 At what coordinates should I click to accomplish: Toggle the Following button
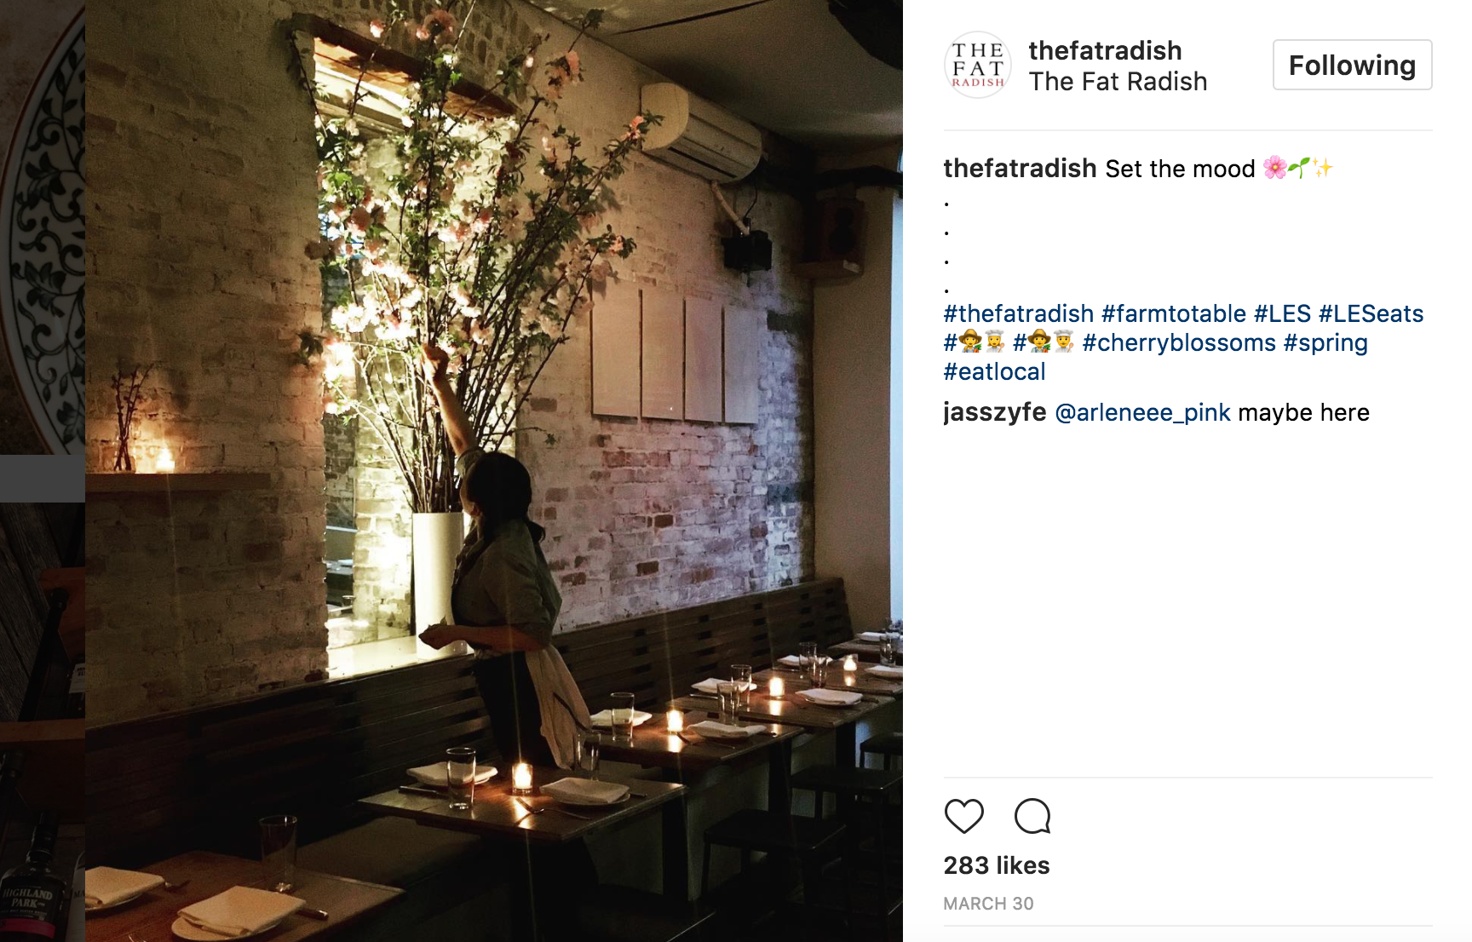tap(1352, 65)
